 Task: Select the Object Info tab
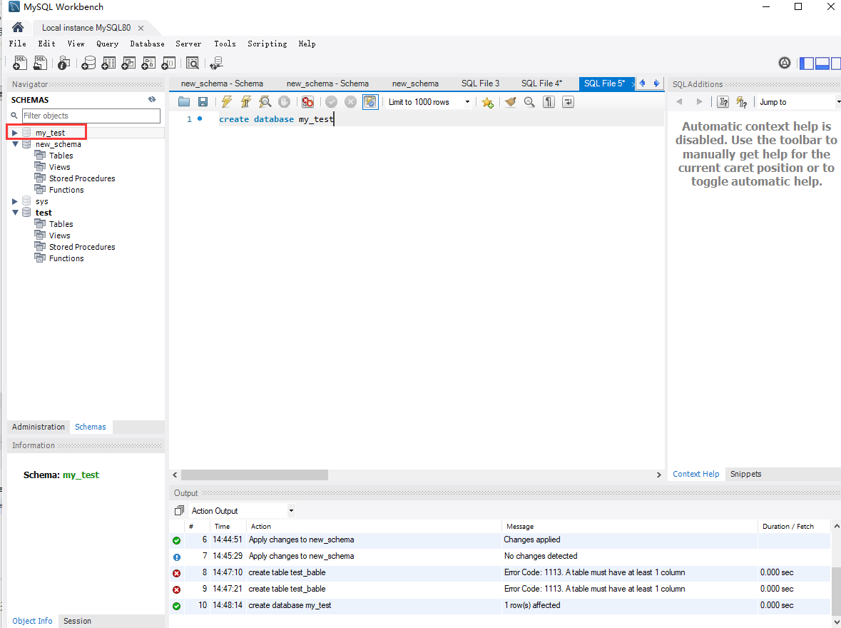(32, 621)
